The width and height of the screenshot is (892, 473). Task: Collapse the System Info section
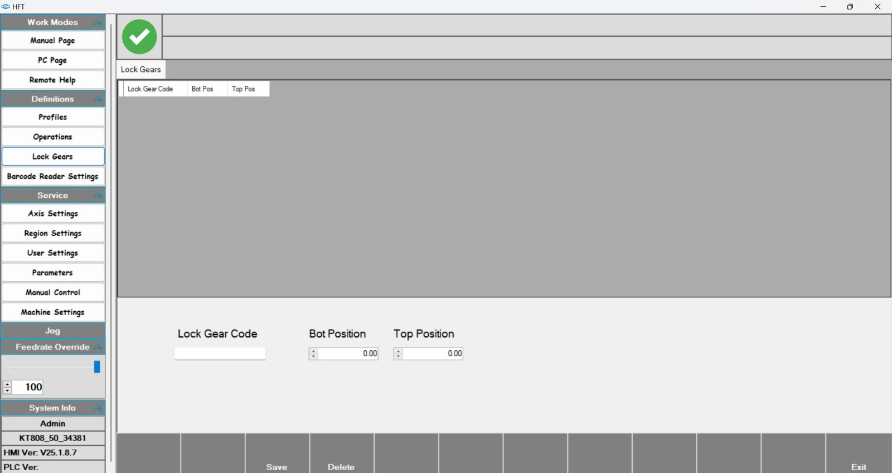[x=98, y=408]
